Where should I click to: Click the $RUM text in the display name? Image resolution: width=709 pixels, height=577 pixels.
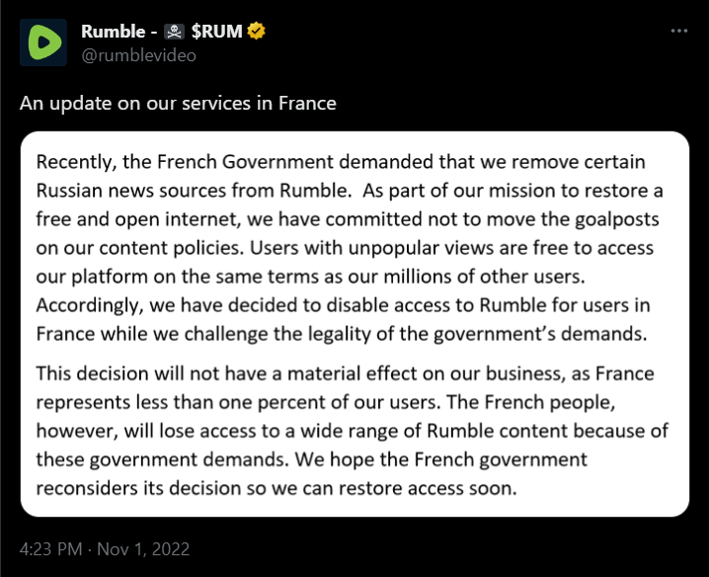pyautogui.click(x=222, y=32)
